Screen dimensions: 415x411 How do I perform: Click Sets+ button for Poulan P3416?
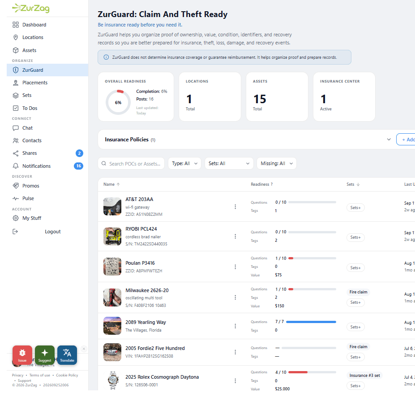355,268
